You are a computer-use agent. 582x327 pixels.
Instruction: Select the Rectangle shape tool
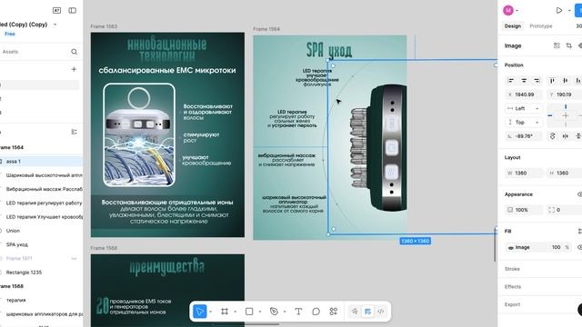[x=249, y=312]
